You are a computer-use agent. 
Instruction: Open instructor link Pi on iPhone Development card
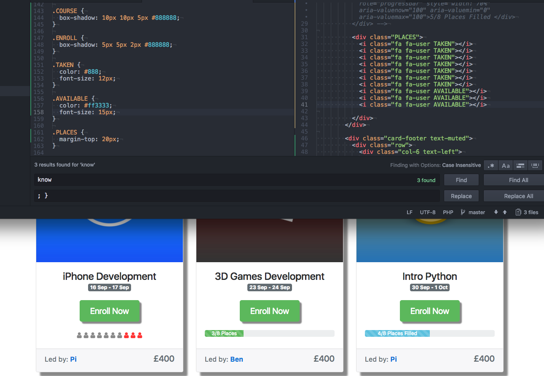click(73, 360)
